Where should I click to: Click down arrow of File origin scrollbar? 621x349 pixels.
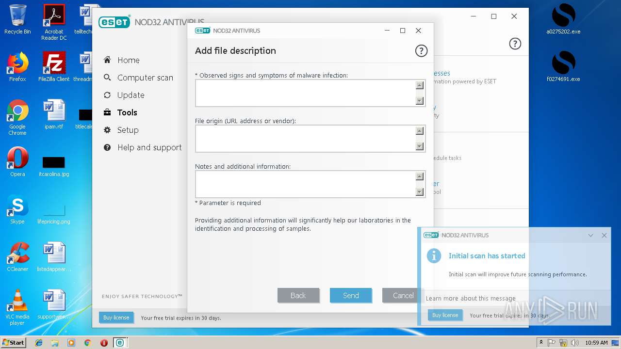coord(420,146)
